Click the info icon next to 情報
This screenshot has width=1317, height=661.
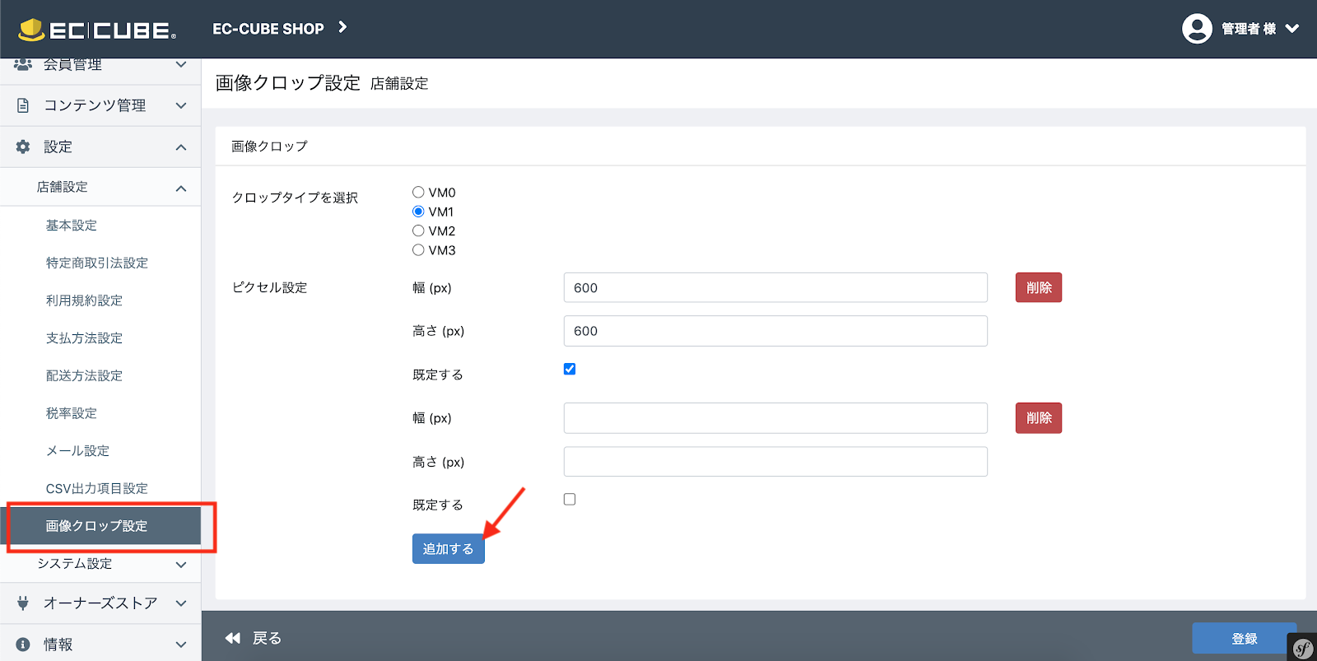pos(23,645)
